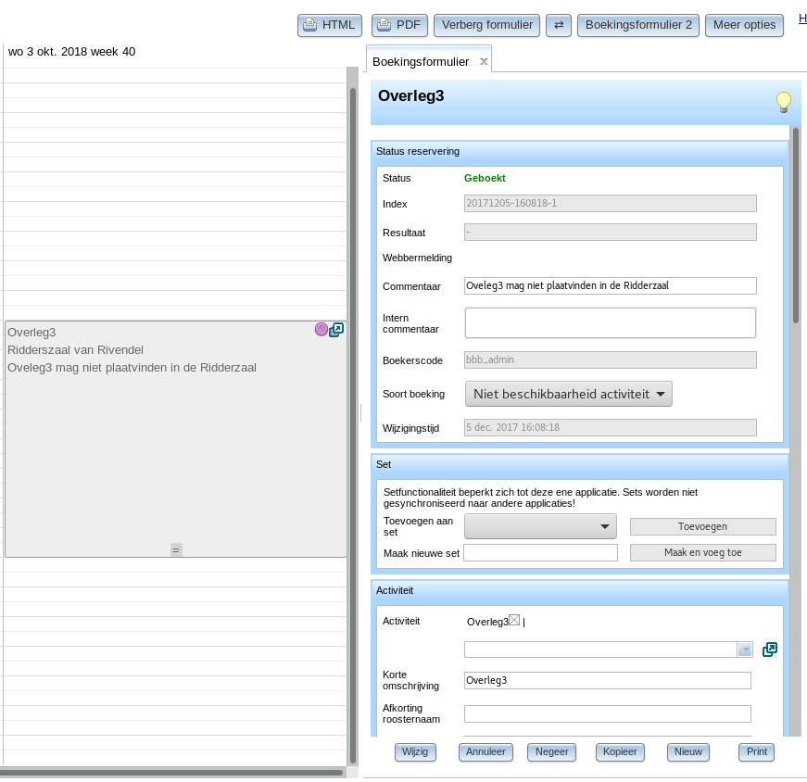Switch to Boekingsformulier tab
The height and width of the screenshot is (782, 807).
tap(421, 62)
